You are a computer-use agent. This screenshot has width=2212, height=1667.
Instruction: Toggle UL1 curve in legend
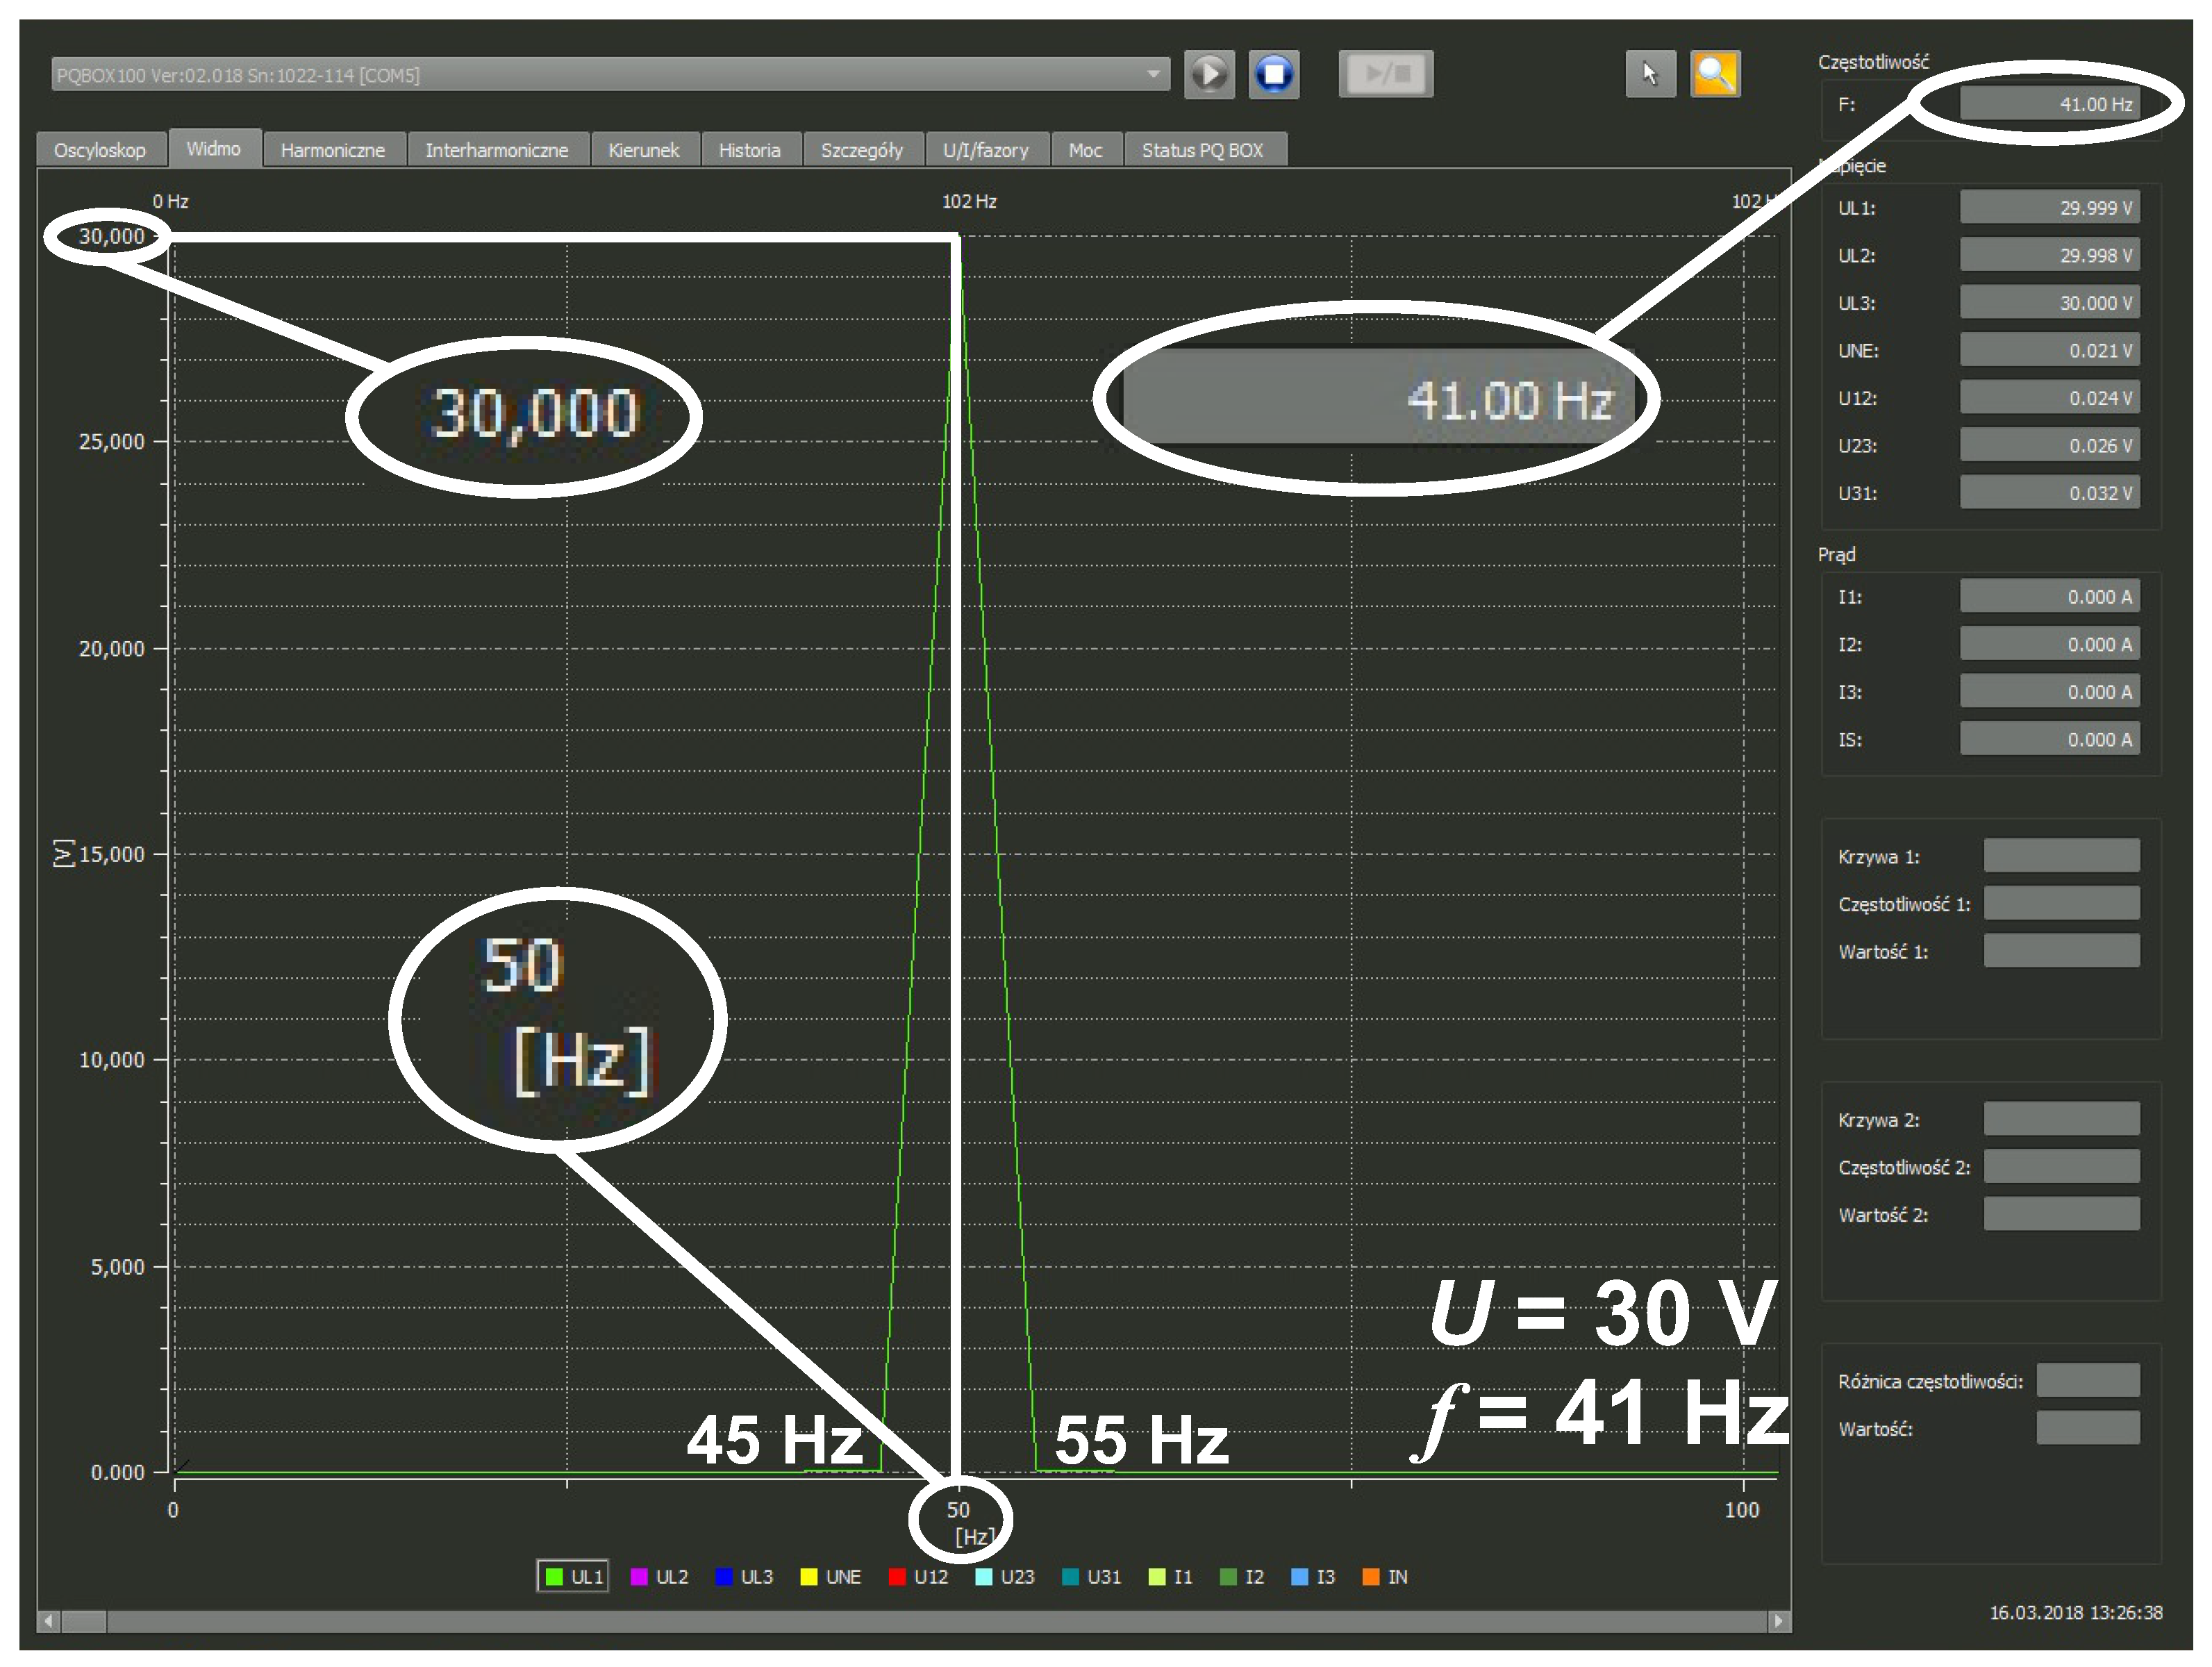point(573,1577)
